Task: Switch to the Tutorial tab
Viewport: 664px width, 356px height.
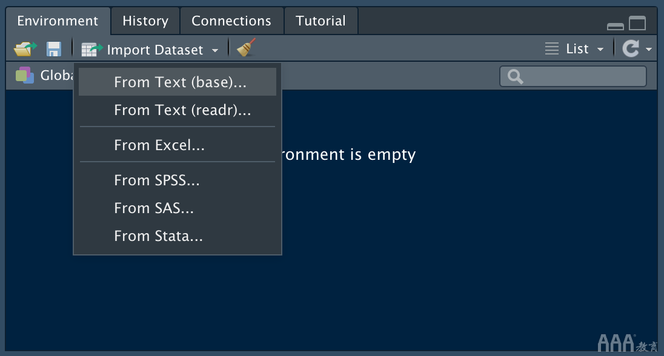Action: pos(320,21)
